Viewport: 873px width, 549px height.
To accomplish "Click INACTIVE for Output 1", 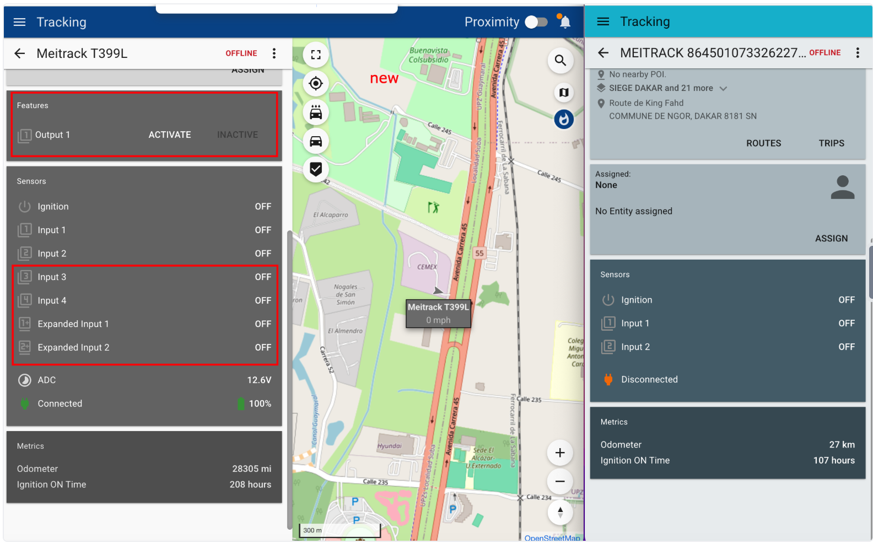I will coord(238,134).
